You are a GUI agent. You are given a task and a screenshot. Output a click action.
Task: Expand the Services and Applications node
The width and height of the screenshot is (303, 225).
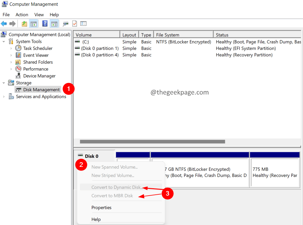[4, 97]
